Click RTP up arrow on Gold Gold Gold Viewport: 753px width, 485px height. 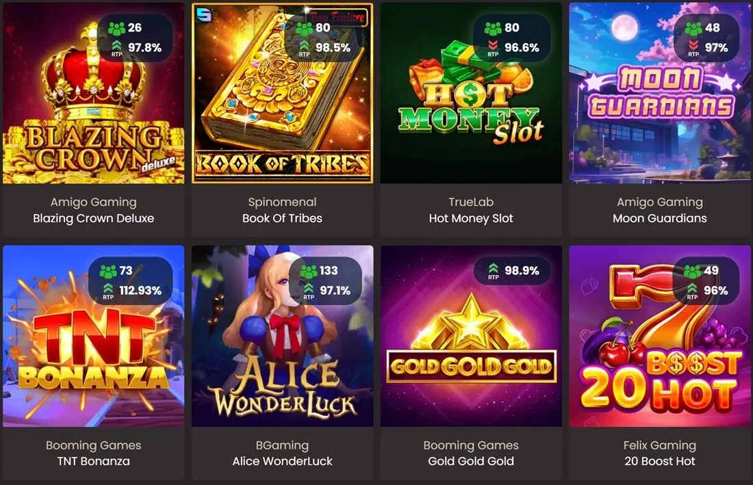pyautogui.click(x=493, y=267)
